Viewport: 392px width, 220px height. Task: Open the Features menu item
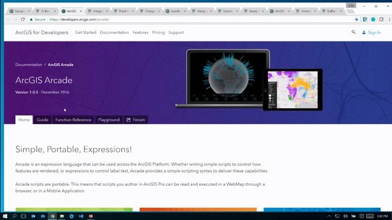coord(140,32)
